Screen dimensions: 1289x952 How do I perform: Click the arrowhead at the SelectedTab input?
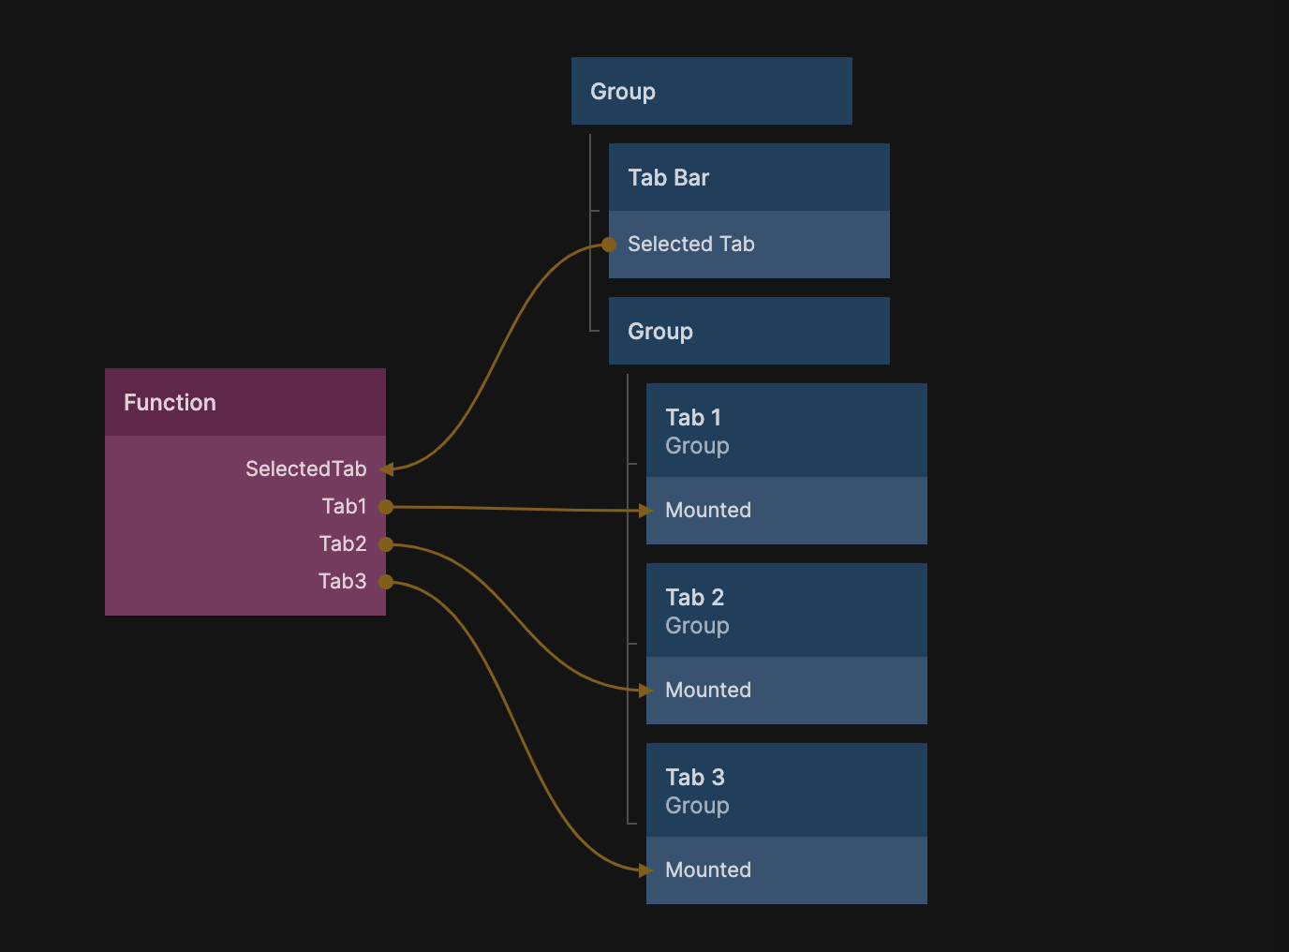388,469
